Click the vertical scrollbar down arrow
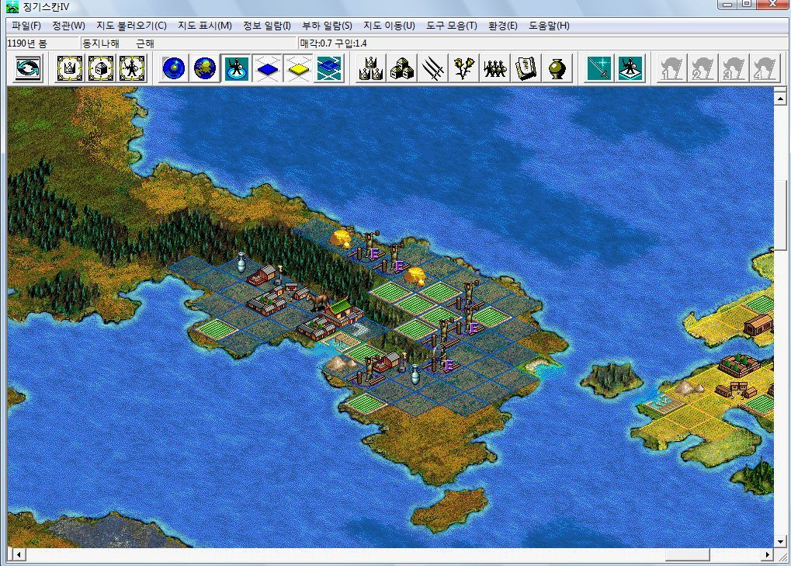This screenshot has height=566, width=791. point(781,540)
